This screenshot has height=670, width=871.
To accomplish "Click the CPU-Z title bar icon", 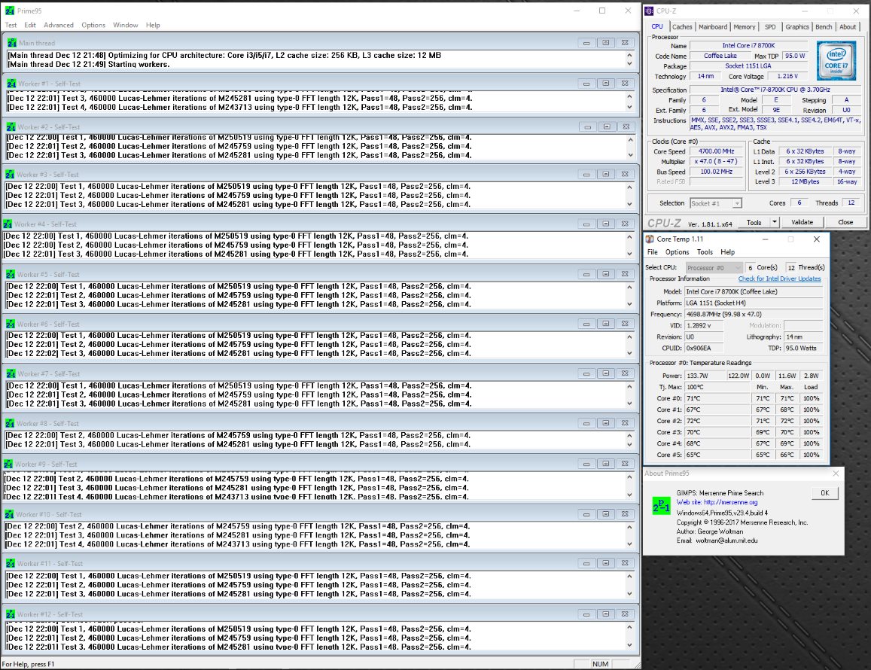I will (650, 11).
